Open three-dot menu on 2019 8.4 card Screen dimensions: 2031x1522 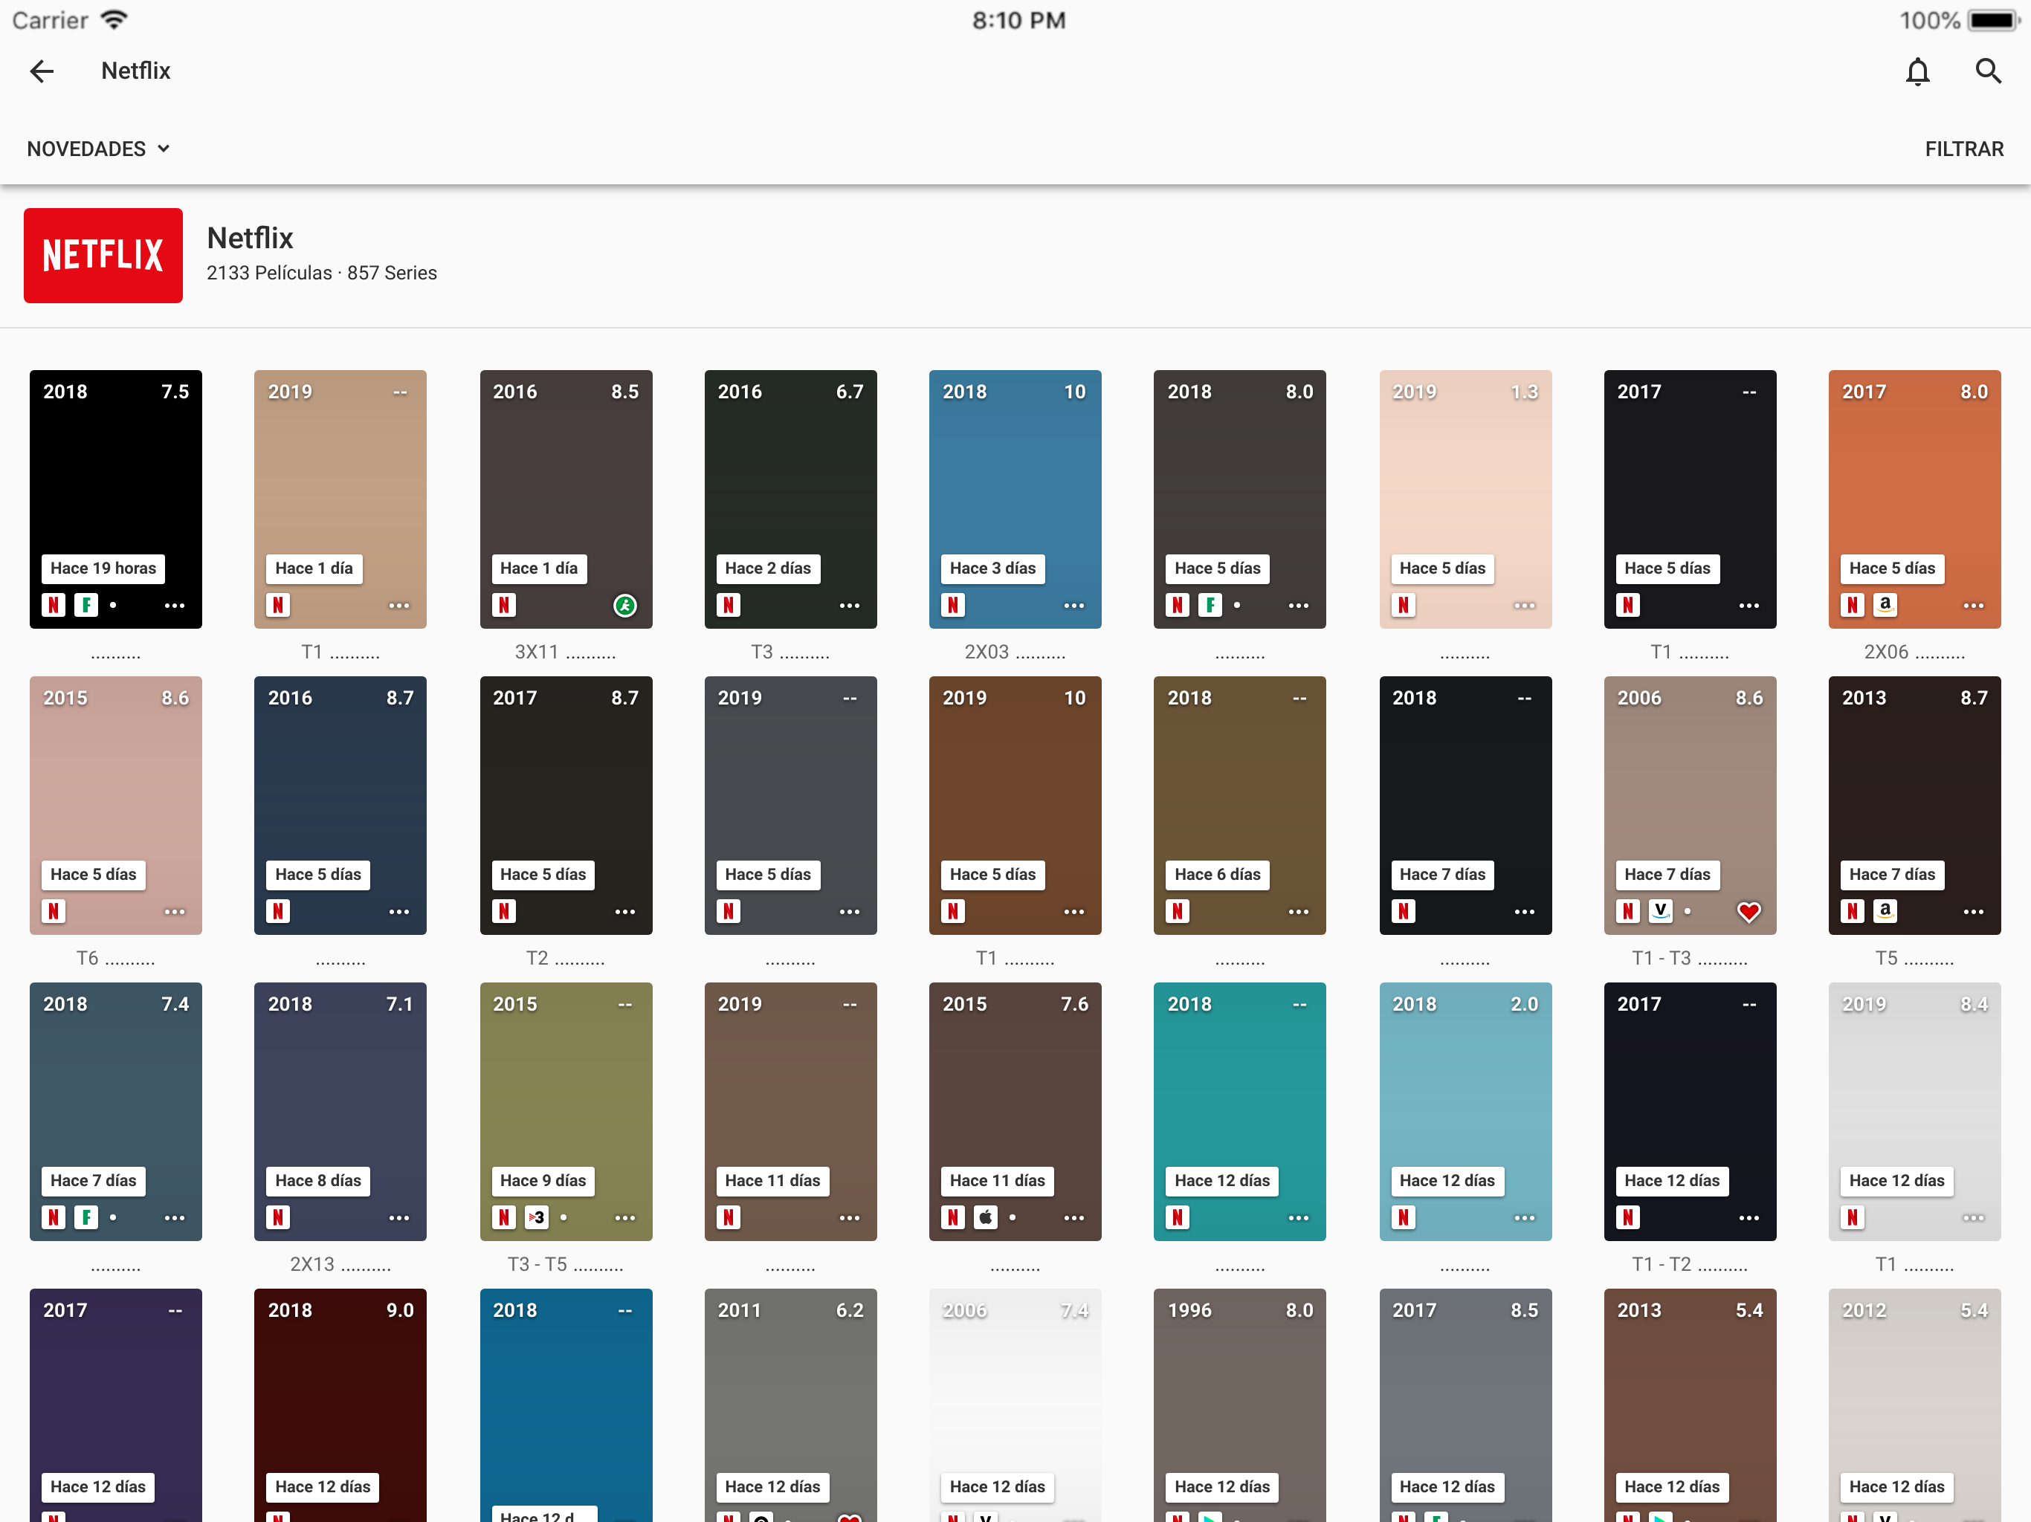(x=1973, y=1218)
